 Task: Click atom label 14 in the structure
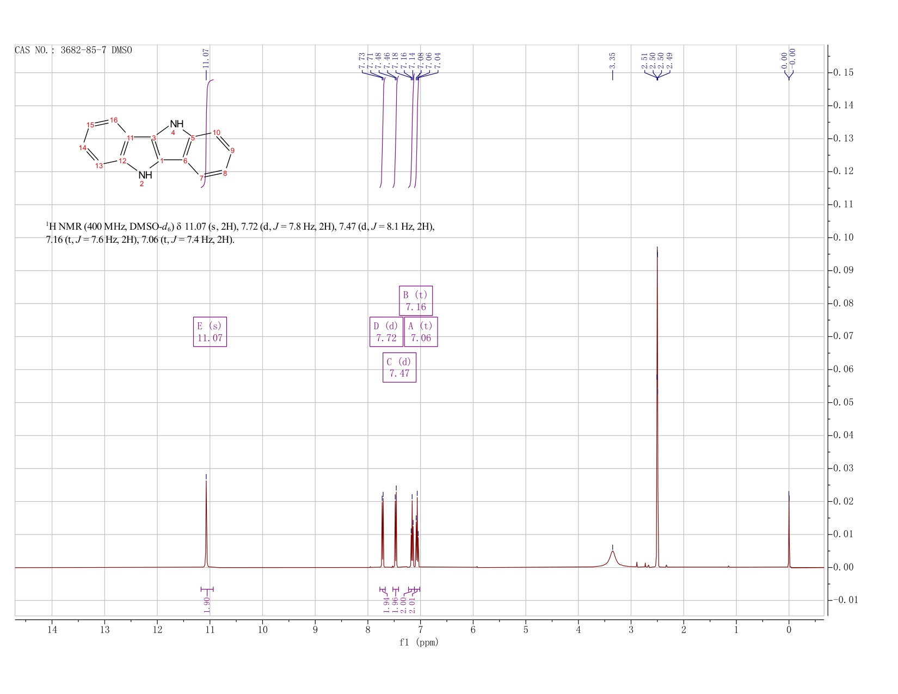[x=82, y=148]
